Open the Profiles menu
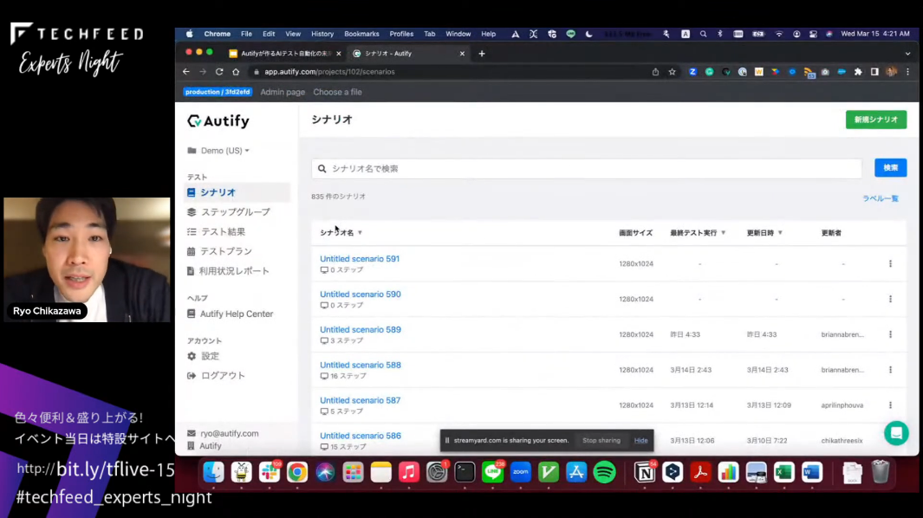The image size is (923, 518). [x=401, y=34]
